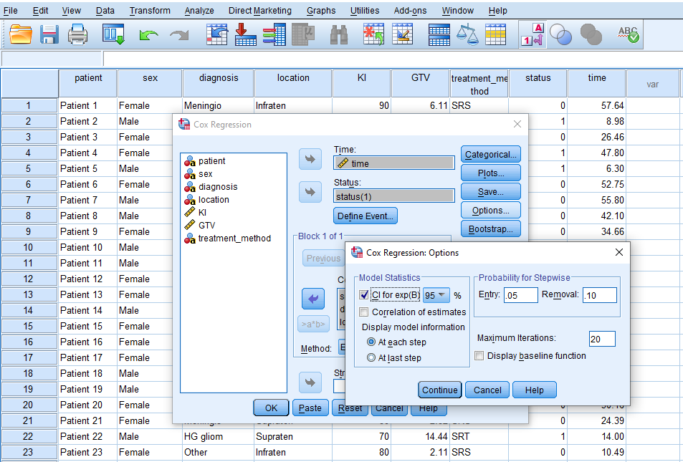Open the Add-ons menu

coord(411,11)
